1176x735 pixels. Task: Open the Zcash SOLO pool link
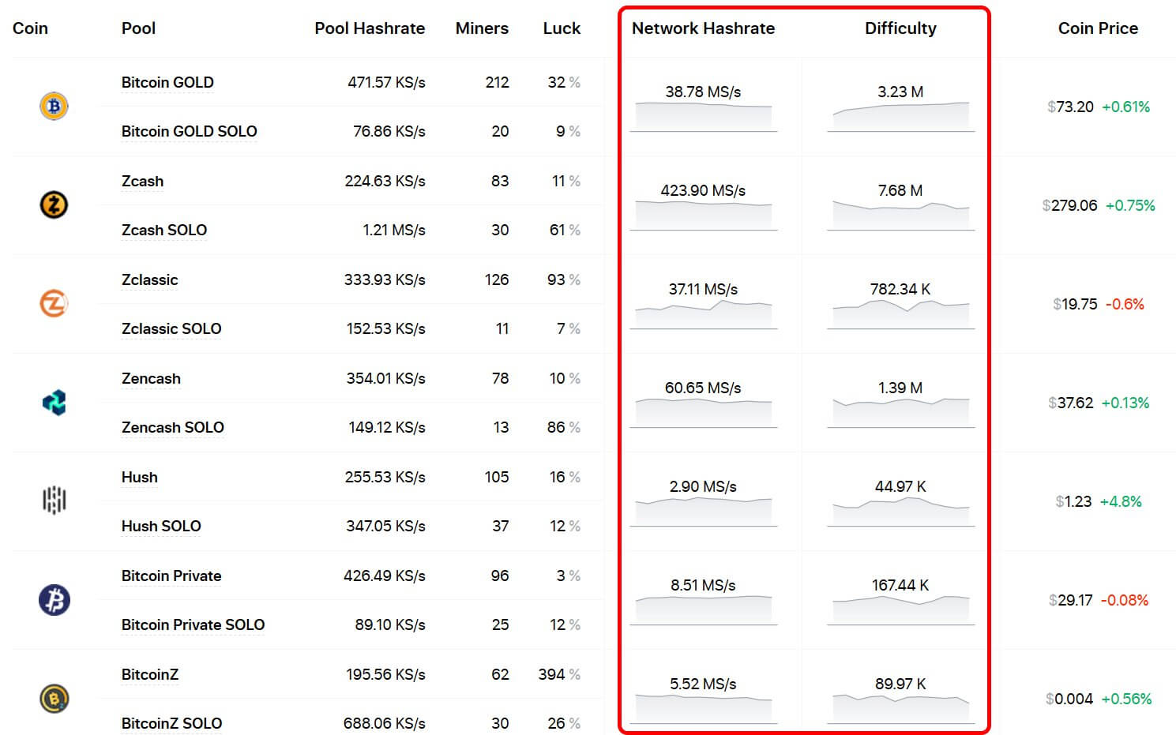(x=163, y=230)
